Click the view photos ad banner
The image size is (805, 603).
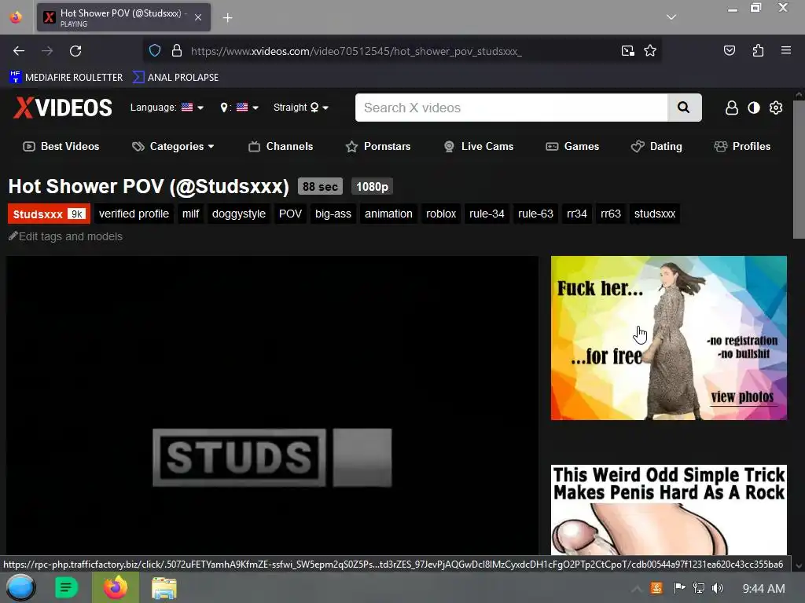pos(668,338)
